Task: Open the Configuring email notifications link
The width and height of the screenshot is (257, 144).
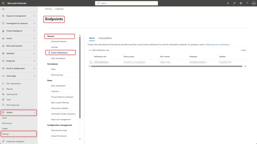Action: 216,44
